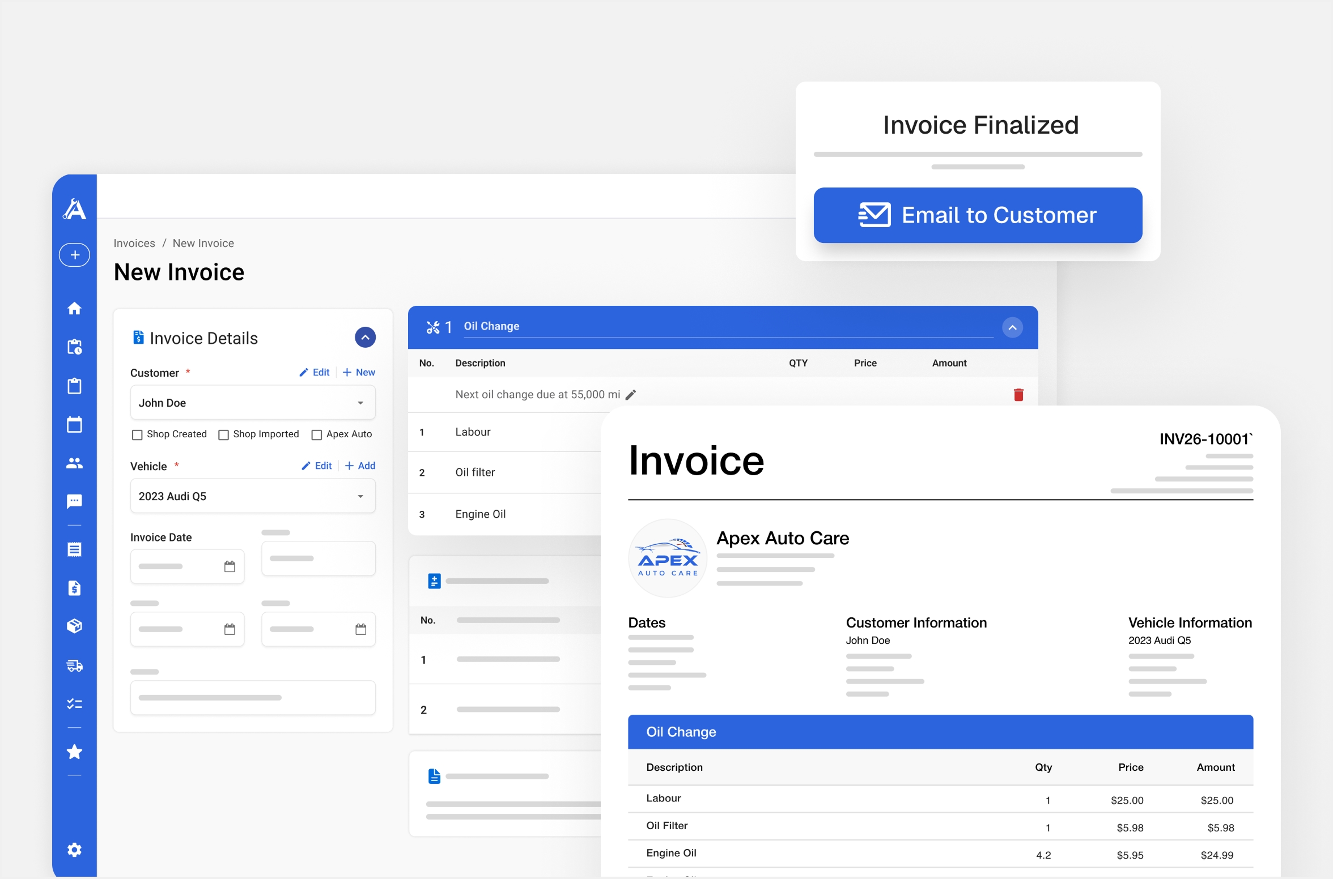Image resolution: width=1333 pixels, height=879 pixels.
Task: Click New to create a customer
Action: 359,372
